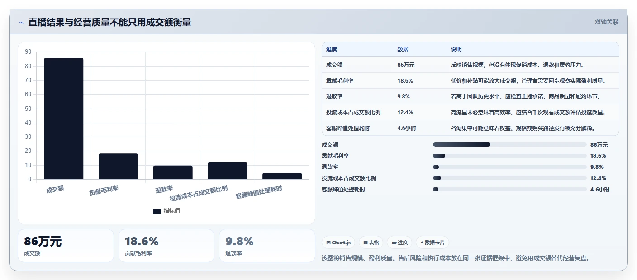Click 投流成本占成交额比例 in the table's 维度 column
The height and width of the screenshot is (280, 637).
[353, 112]
